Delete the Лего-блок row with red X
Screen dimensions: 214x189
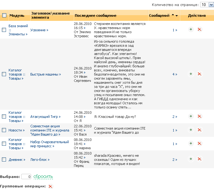[199, 159]
